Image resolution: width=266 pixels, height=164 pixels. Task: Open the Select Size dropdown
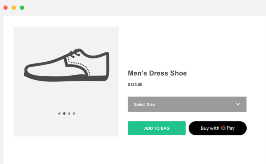187,104
